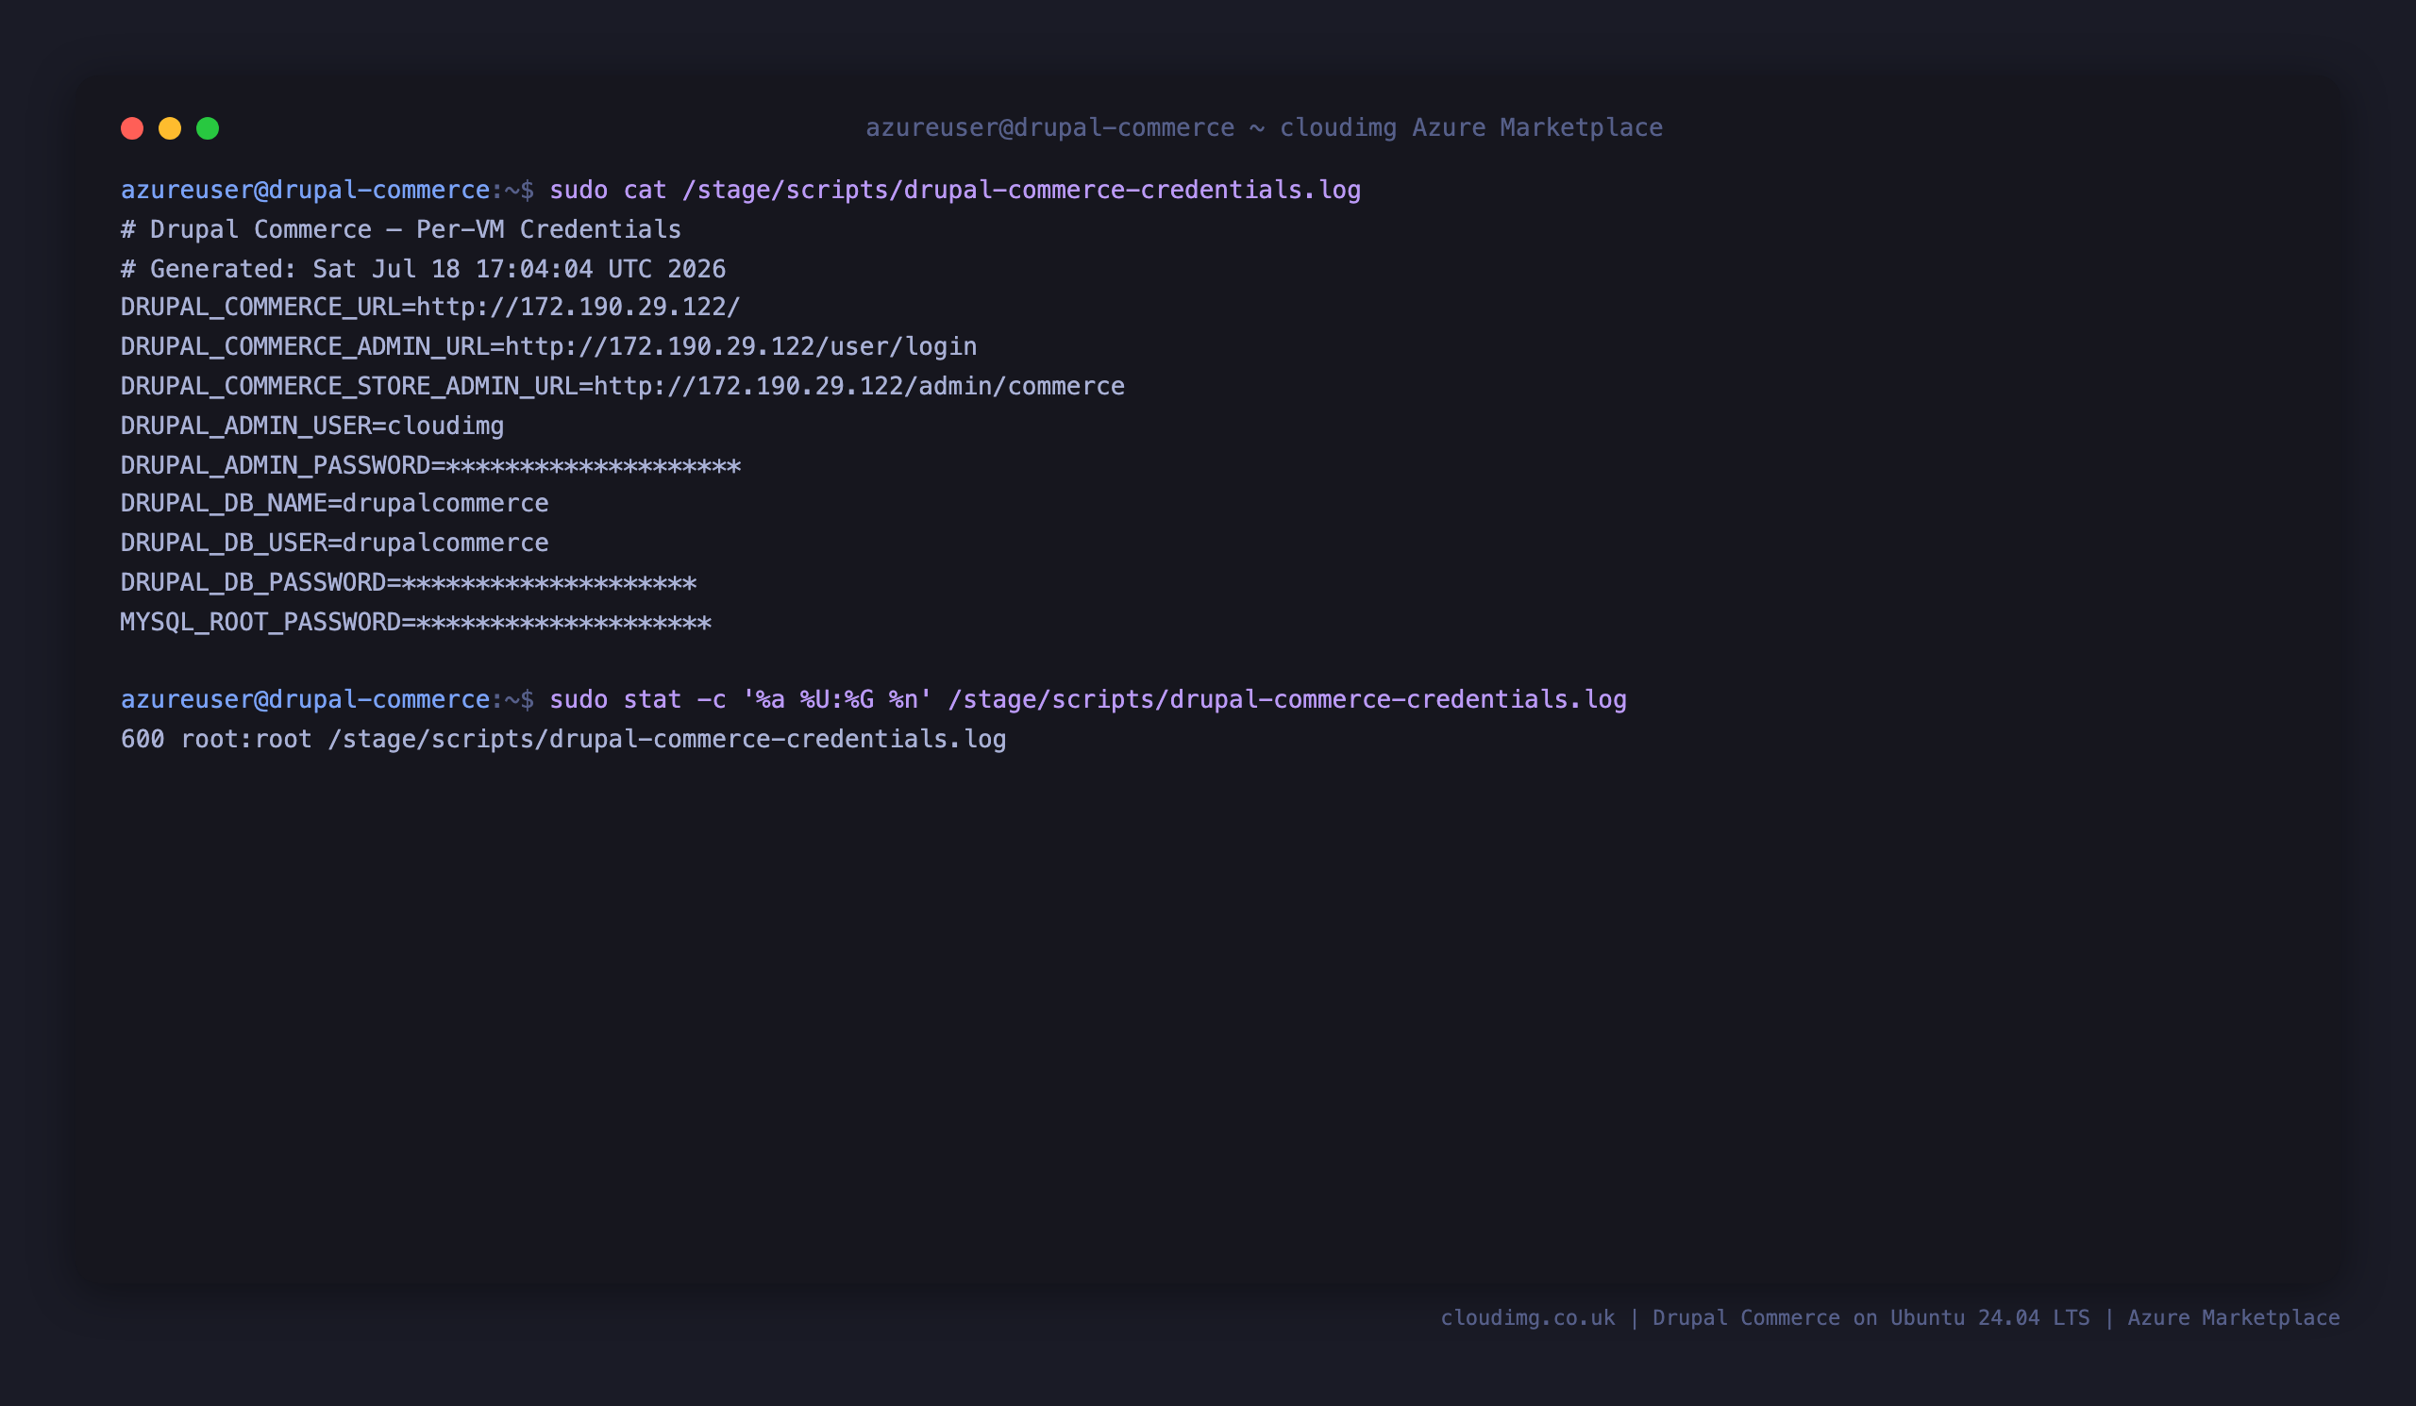Click the masked DRUPAL_ADMIN_PASSWORD line
Screen dimensions: 2416x1406
pos(430,466)
